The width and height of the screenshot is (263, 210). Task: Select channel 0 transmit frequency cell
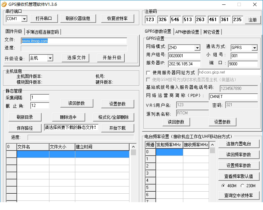pos(169,152)
